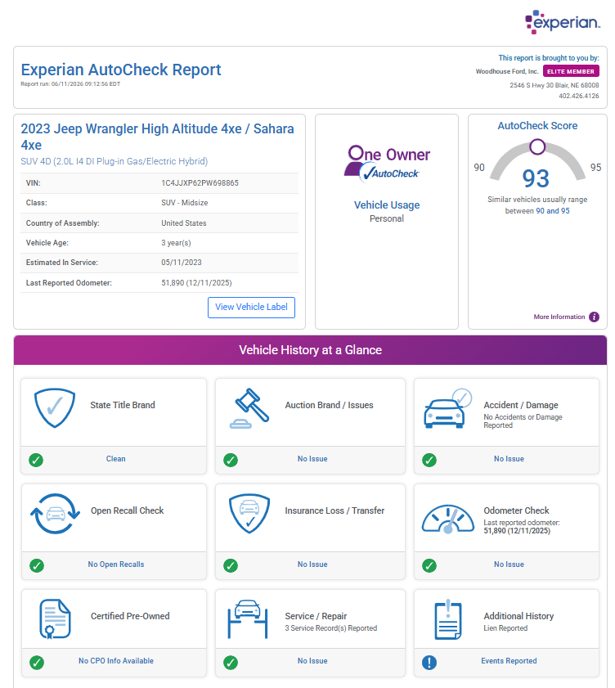Click the 2546 S Hwy 30 dealer address

[x=554, y=85]
